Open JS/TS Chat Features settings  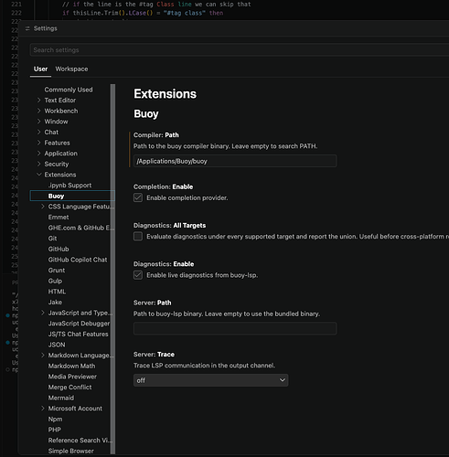pos(79,335)
